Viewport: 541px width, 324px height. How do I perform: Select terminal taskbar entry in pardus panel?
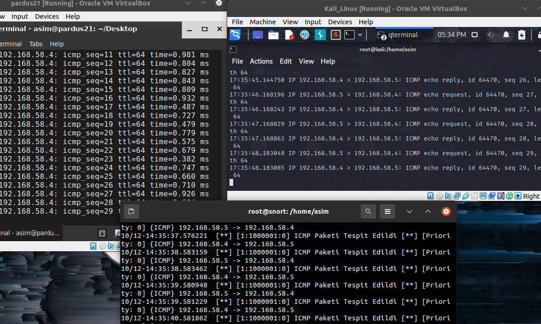point(31,233)
